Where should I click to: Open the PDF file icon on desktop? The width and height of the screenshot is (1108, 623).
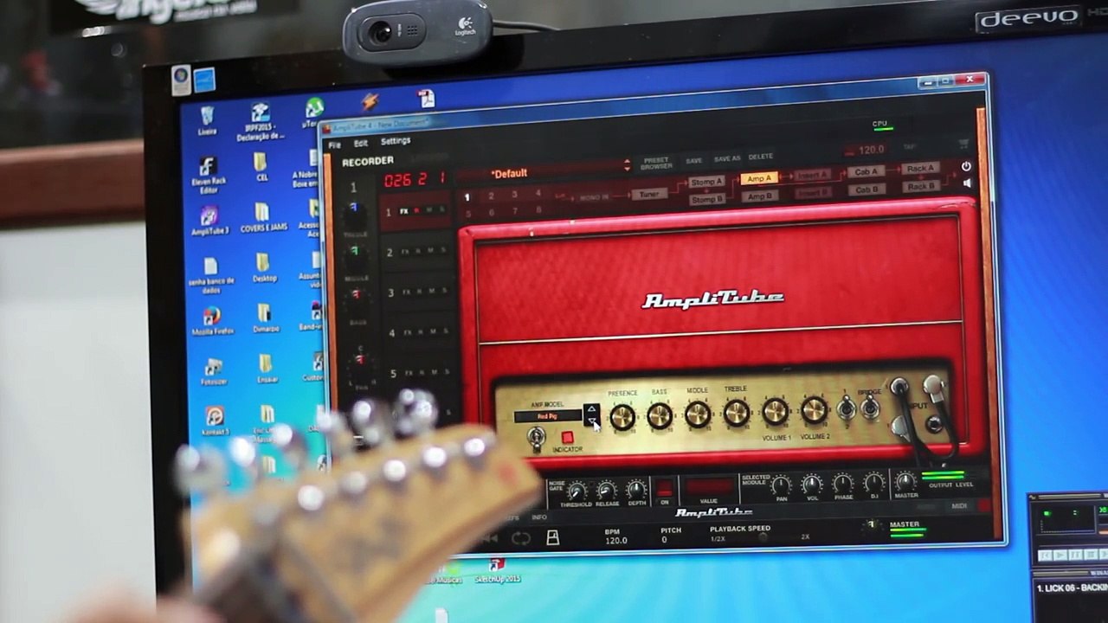pyautogui.click(x=426, y=99)
